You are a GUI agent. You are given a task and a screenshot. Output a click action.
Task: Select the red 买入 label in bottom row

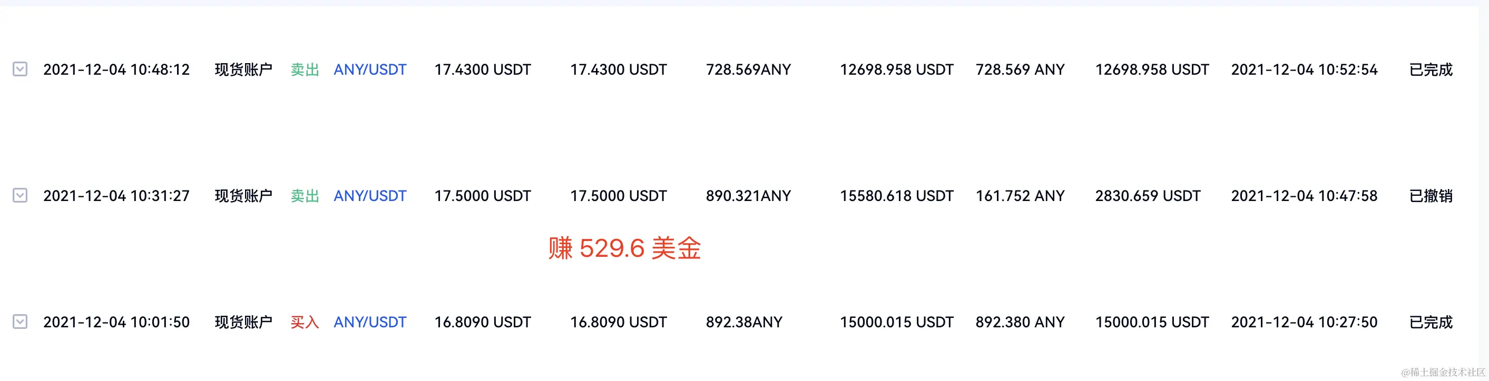pos(304,322)
